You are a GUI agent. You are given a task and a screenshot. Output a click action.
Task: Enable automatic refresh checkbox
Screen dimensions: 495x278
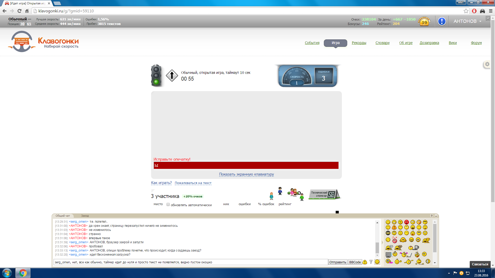click(x=168, y=205)
